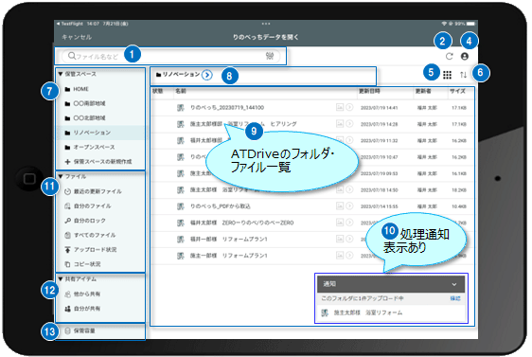Screen dimensions: 532x357
Task: Sort by 状態 column header
Action: tap(158, 91)
